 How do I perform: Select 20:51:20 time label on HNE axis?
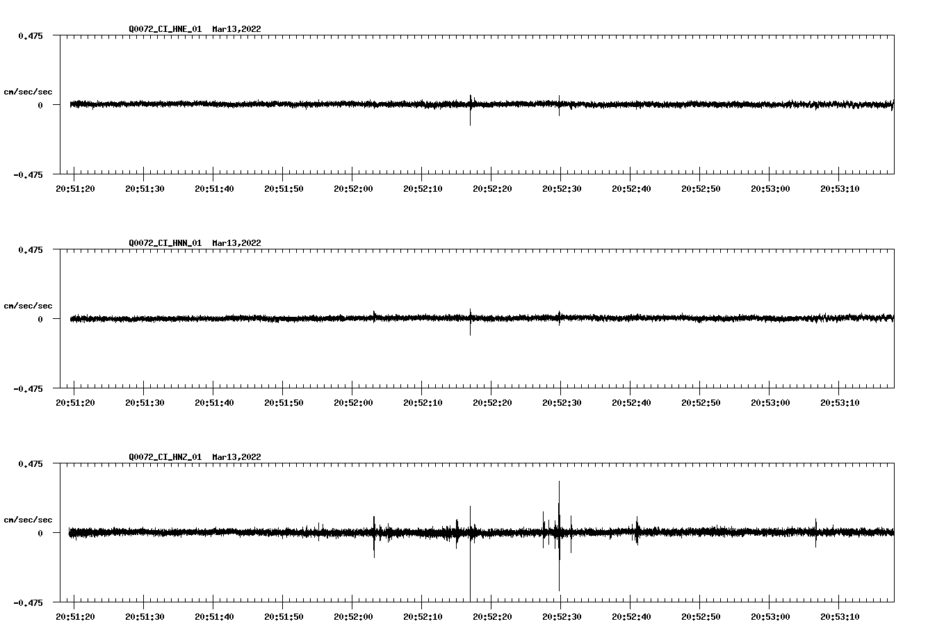click(75, 189)
